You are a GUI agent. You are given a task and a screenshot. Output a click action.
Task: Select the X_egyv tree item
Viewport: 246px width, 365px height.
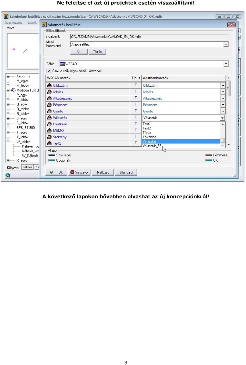tap(22, 160)
